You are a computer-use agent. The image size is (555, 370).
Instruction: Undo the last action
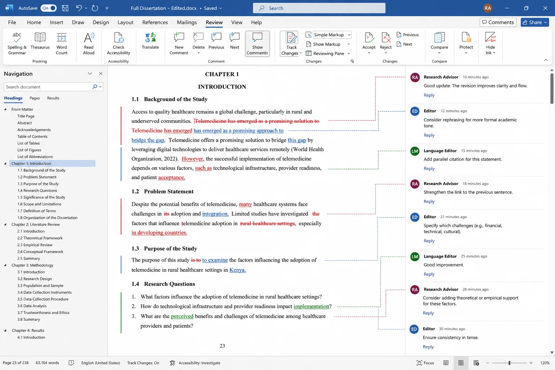79,8
